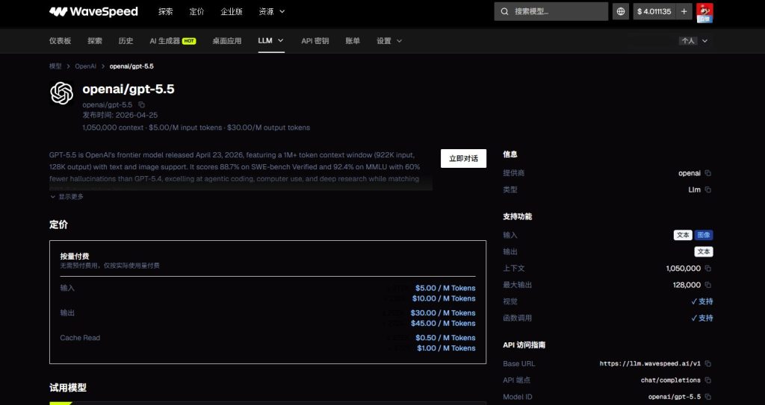Viewport: 765px width, 405px height.
Task: Open the language globe icon
Action: 621,11
